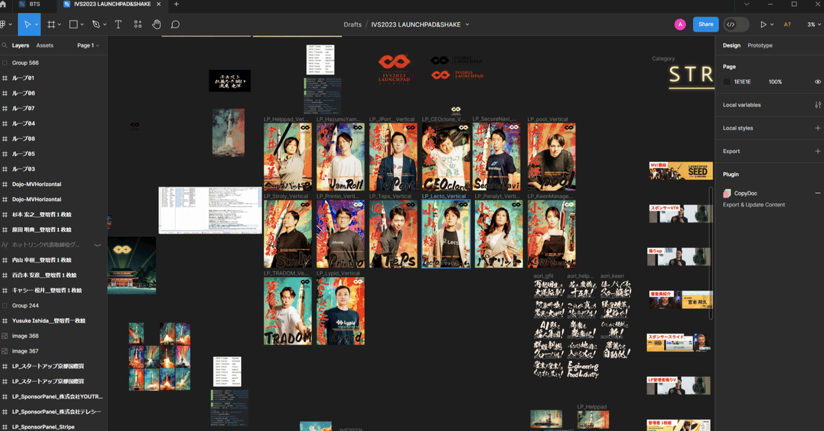
Task: Click Export & Update Content plugin action
Action: [754, 205]
